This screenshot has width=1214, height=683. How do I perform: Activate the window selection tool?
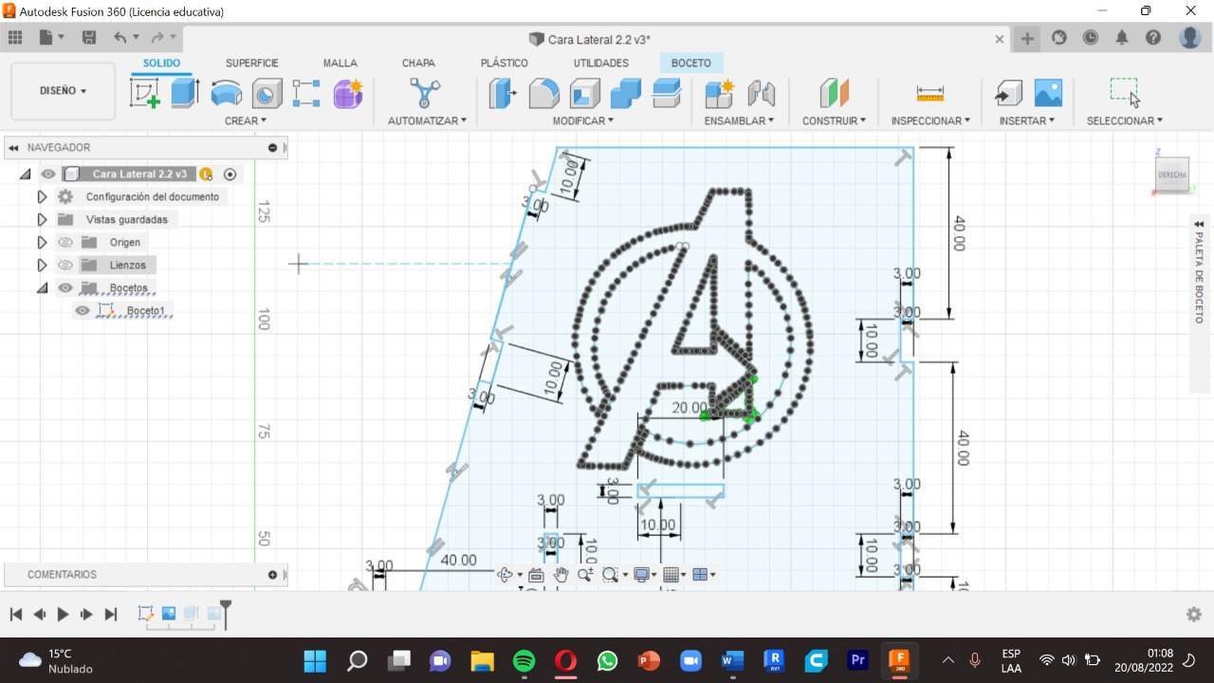[x=1125, y=93]
